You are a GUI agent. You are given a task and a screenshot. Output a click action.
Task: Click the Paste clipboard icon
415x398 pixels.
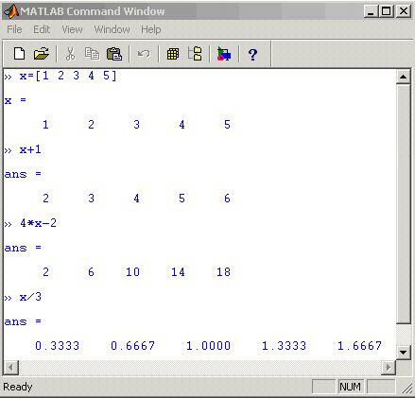114,54
